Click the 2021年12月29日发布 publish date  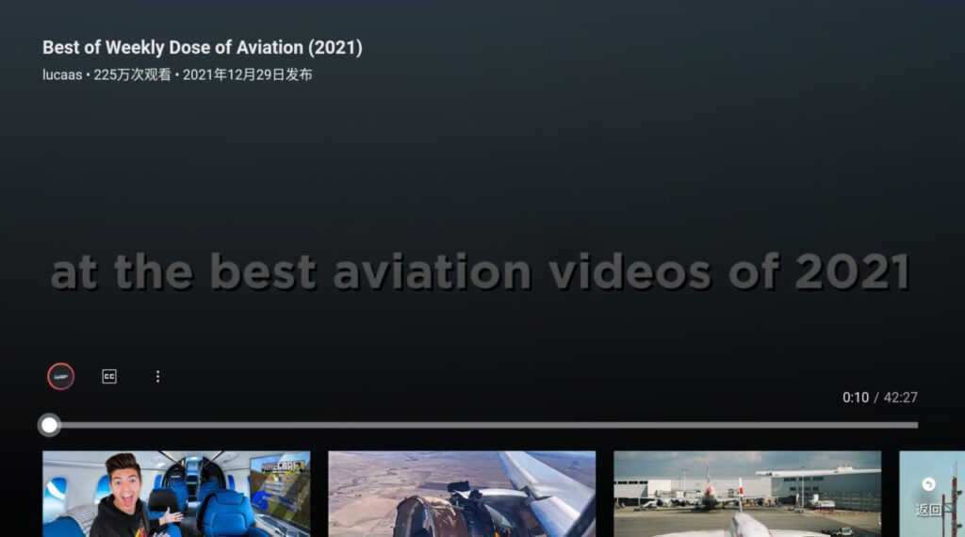248,75
